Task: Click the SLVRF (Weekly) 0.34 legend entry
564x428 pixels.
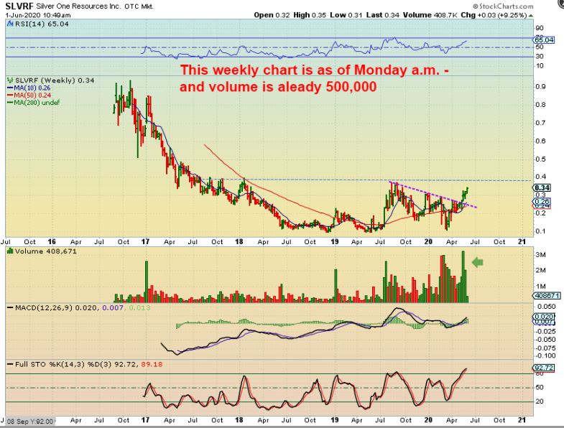Action: [x=55, y=80]
